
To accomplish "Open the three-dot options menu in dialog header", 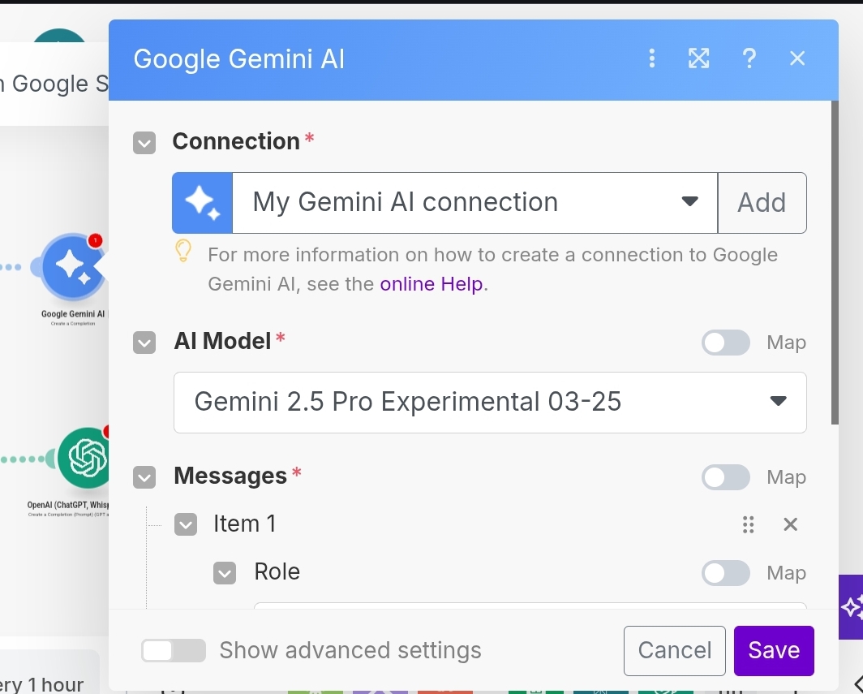I will pyautogui.click(x=652, y=58).
